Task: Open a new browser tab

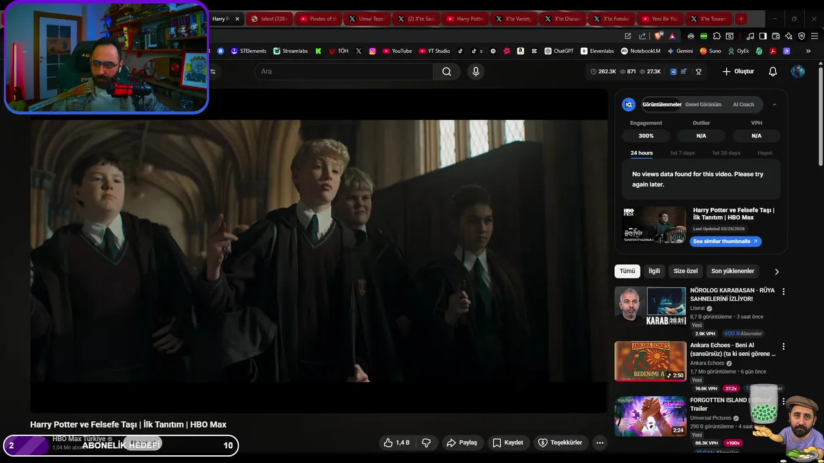Action: click(741, 19)
